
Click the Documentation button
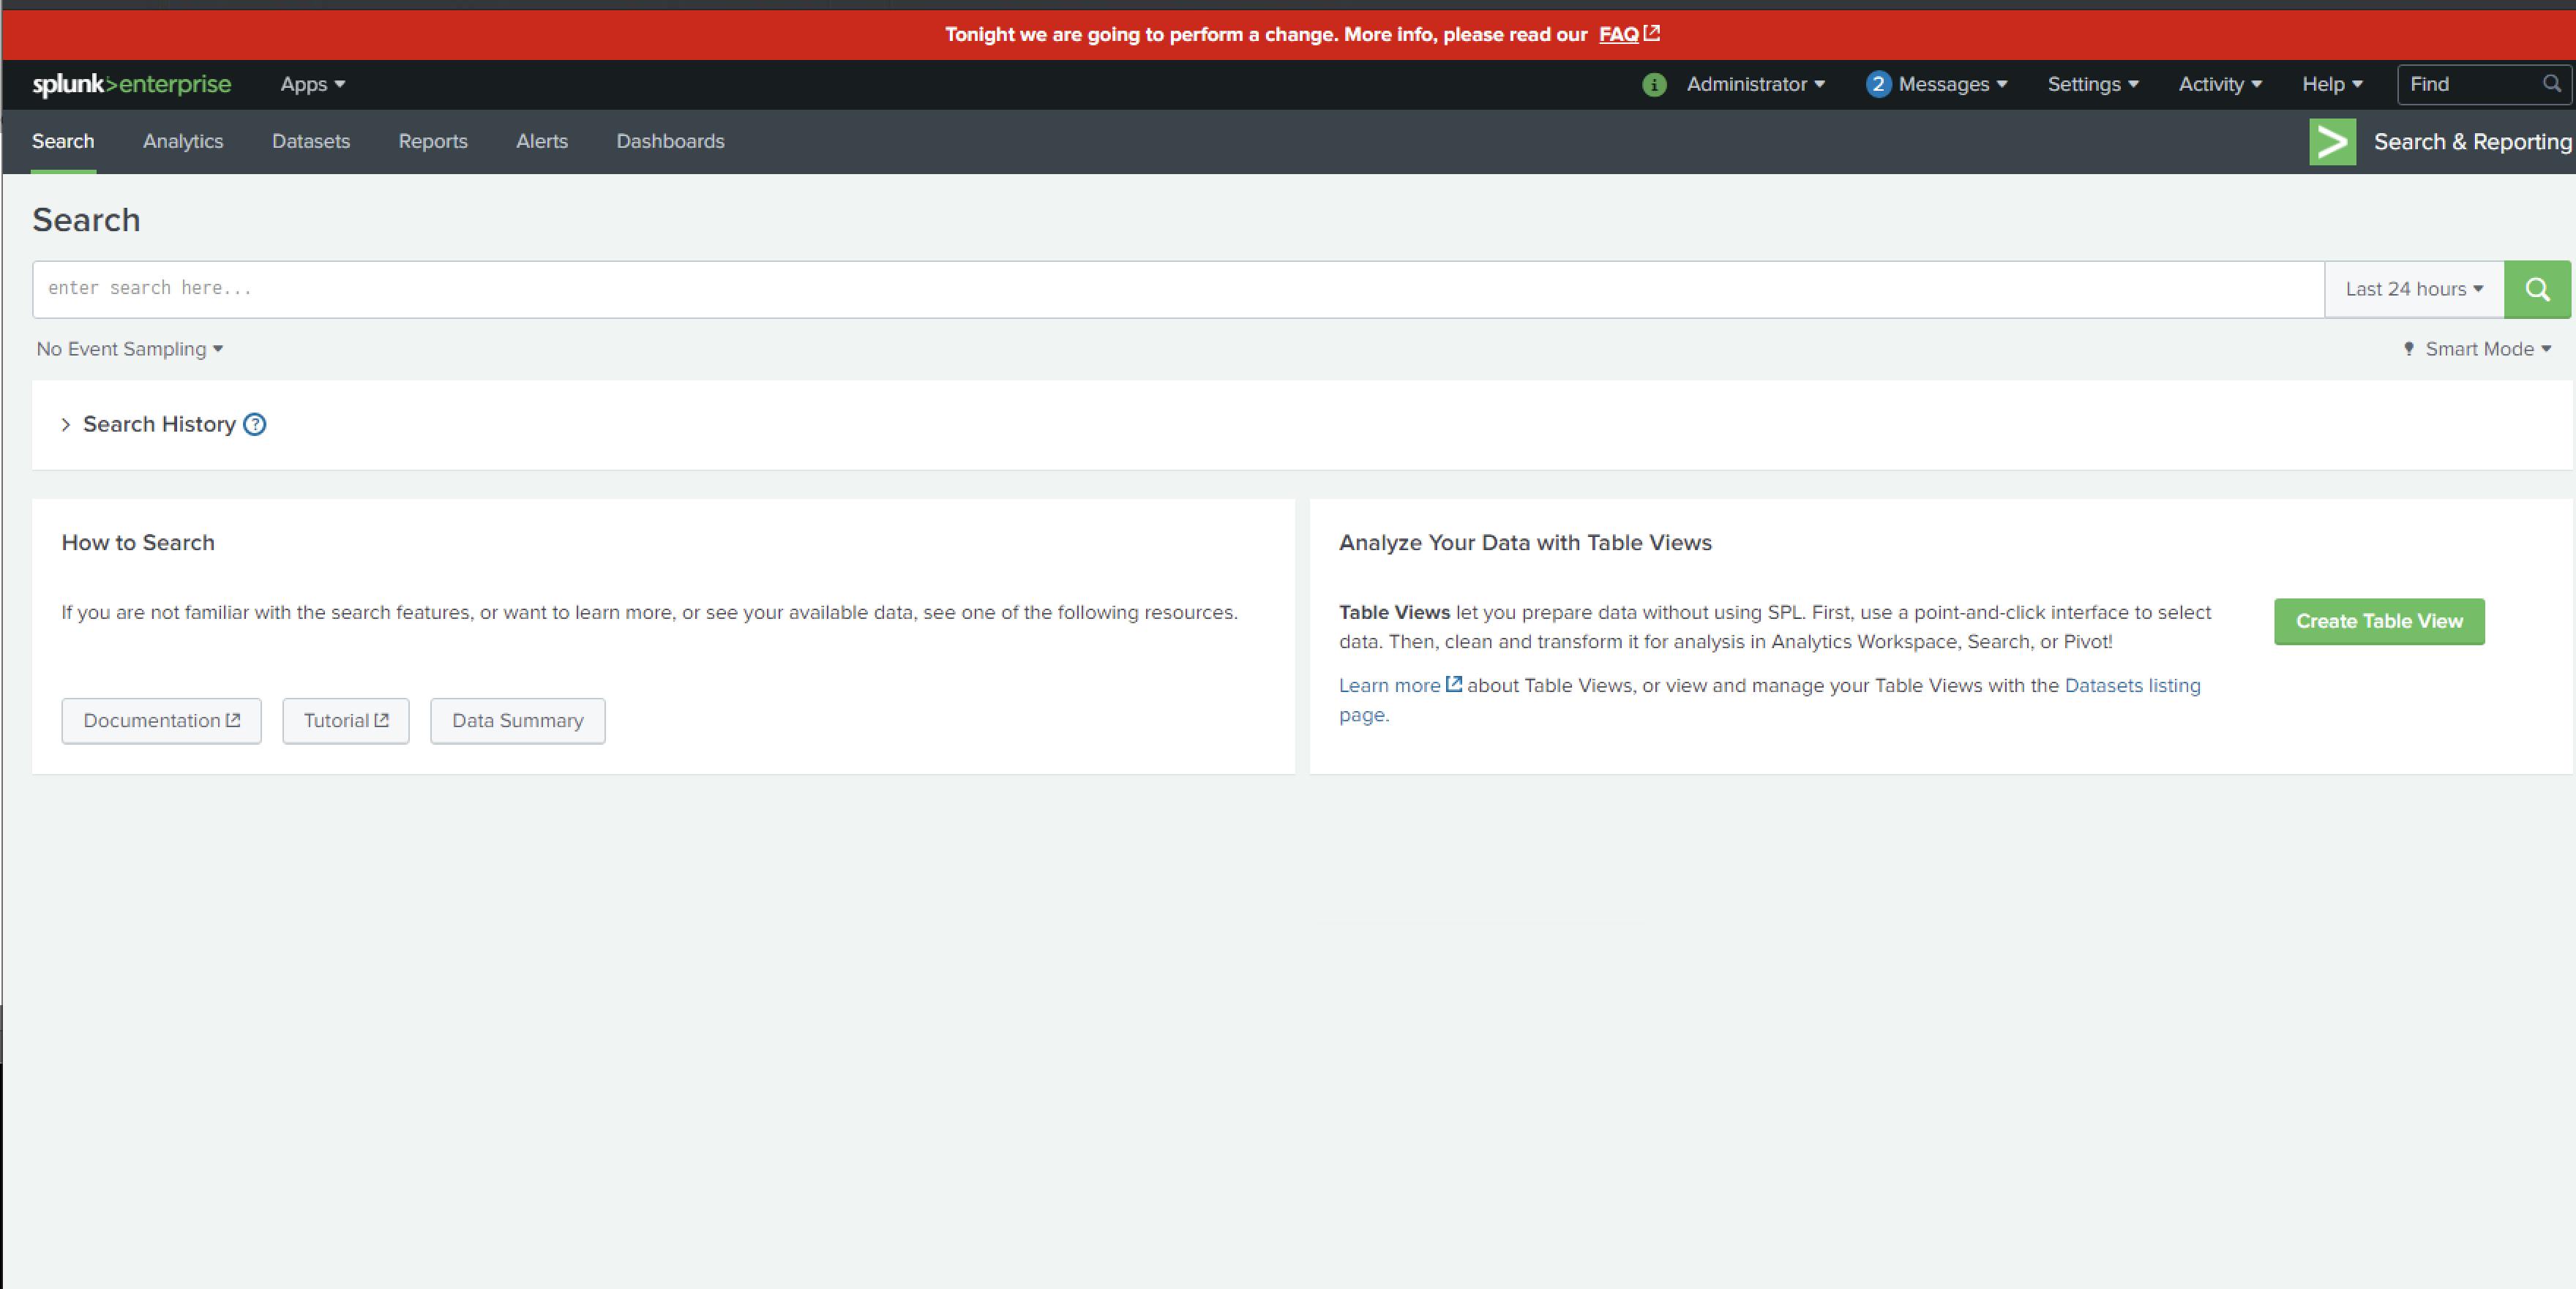[161, 721]
